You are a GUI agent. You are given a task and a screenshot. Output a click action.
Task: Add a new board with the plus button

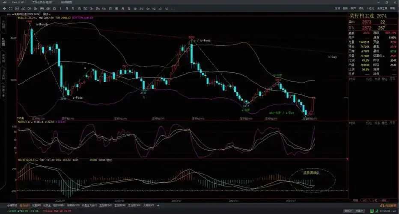click(x=158, y=205)
